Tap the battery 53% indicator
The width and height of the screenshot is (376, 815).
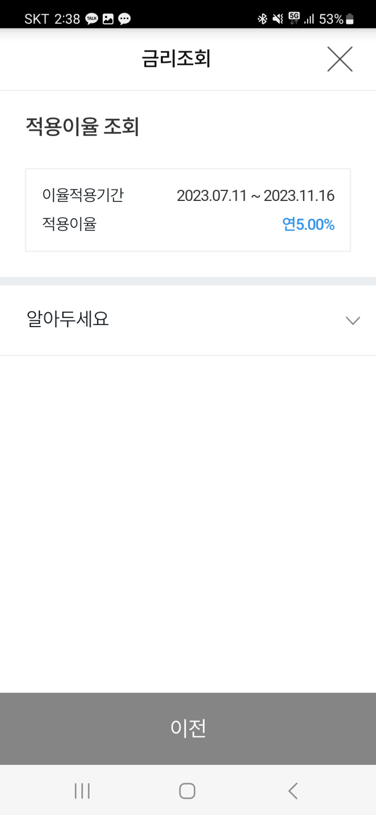336,19
